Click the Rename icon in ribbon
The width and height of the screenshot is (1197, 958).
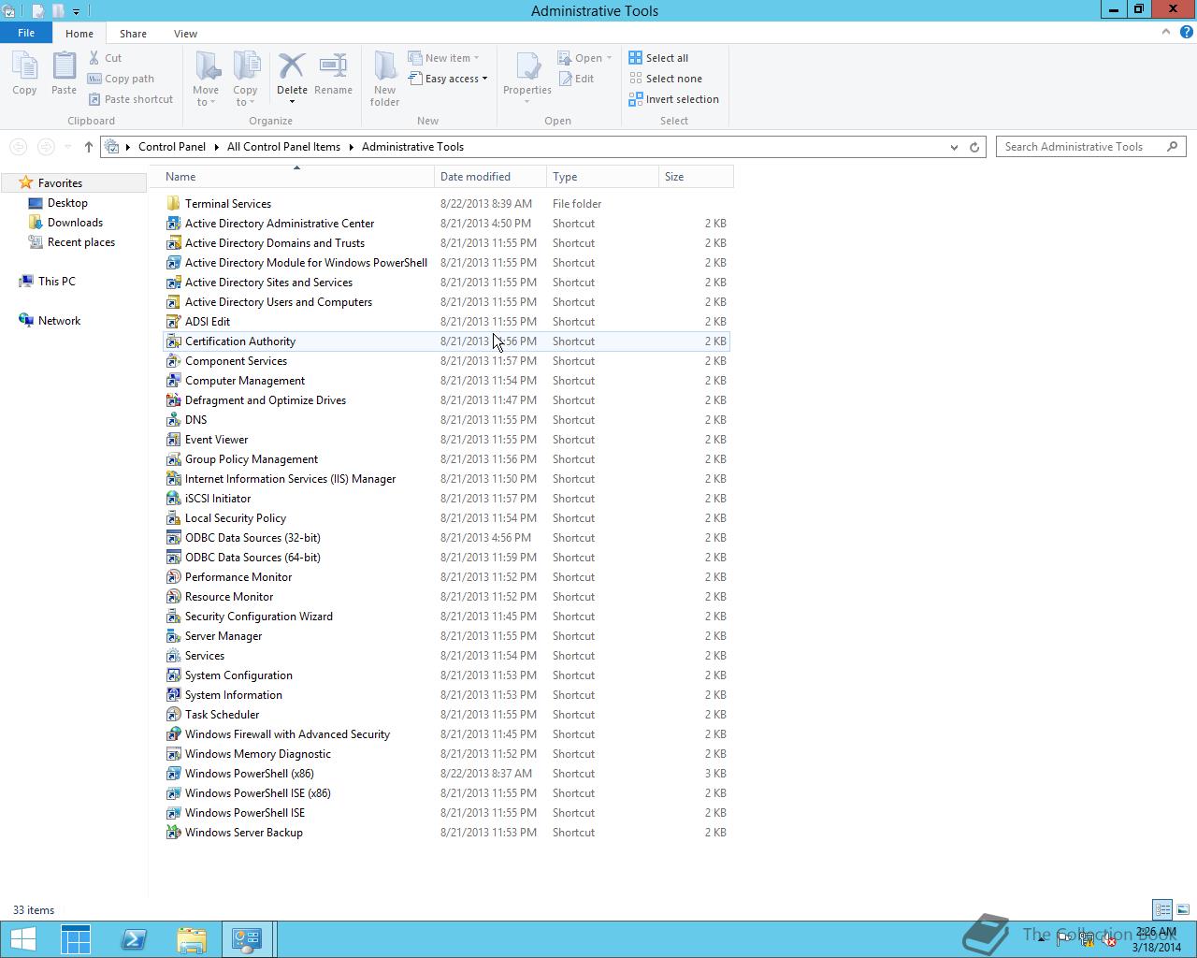[333, 65]
